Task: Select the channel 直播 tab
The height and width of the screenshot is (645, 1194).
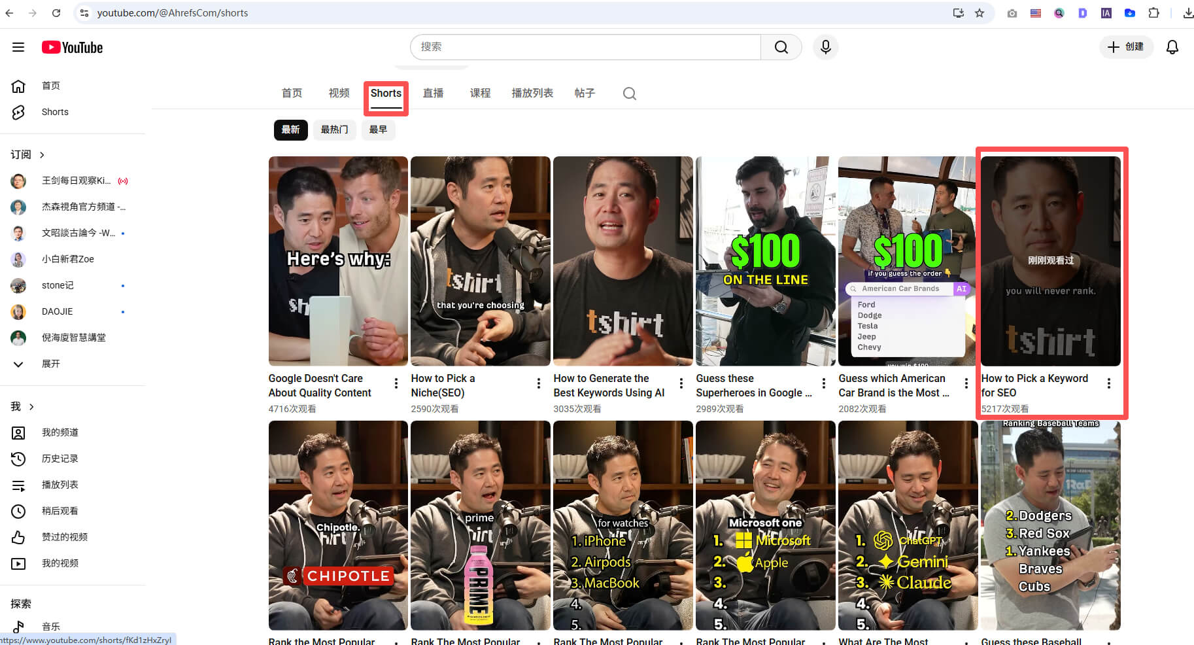Action: (x=433, y=93)
